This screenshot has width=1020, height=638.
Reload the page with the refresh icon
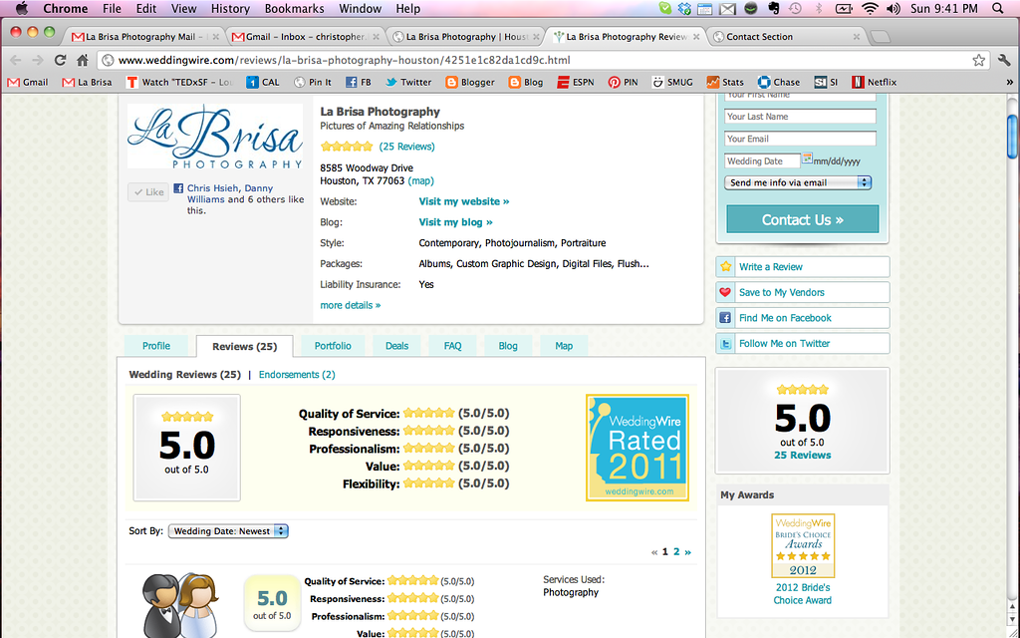[60, 60]
